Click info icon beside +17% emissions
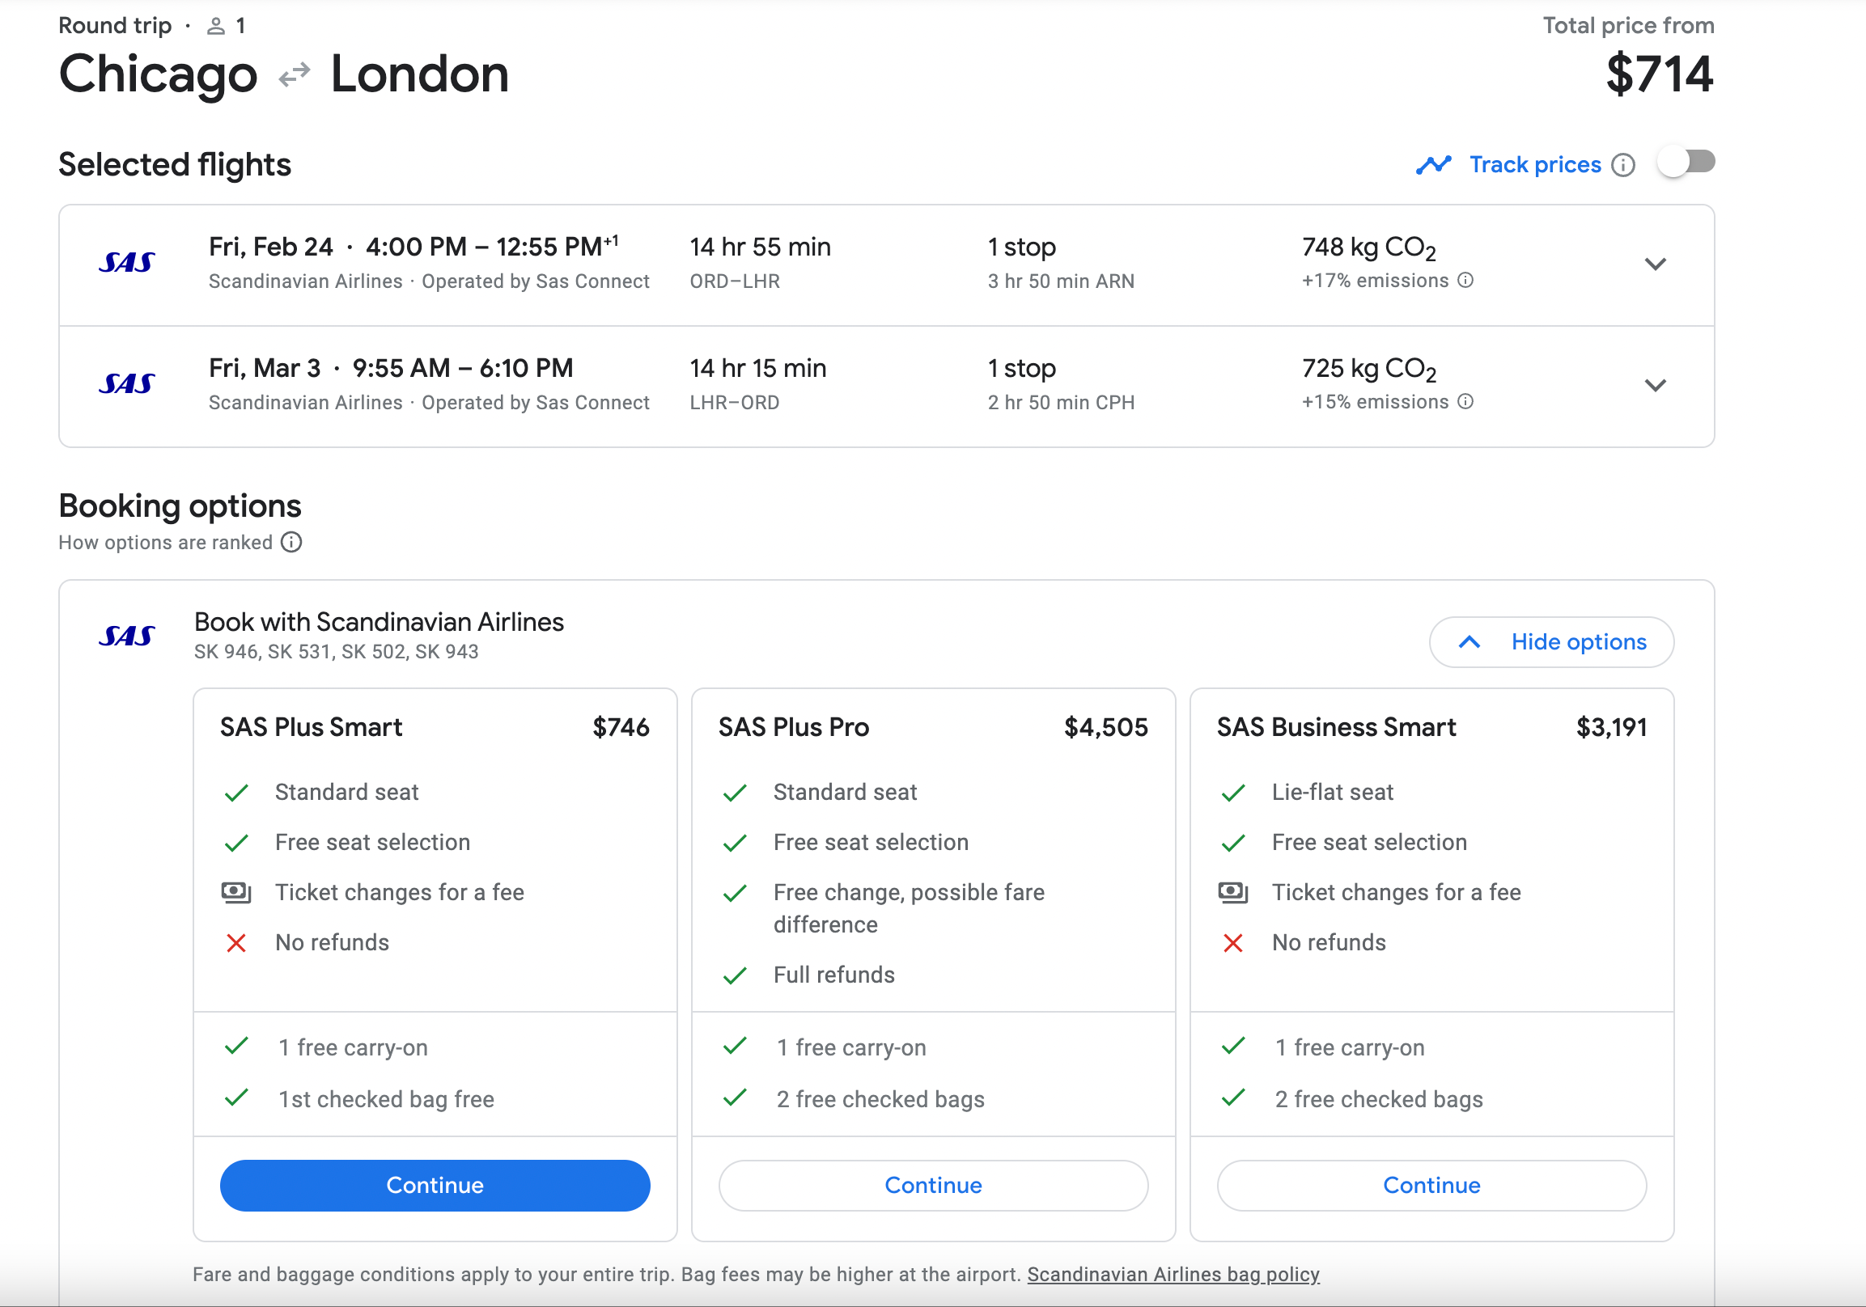 pyautogui.click(x=1465, y=281)
